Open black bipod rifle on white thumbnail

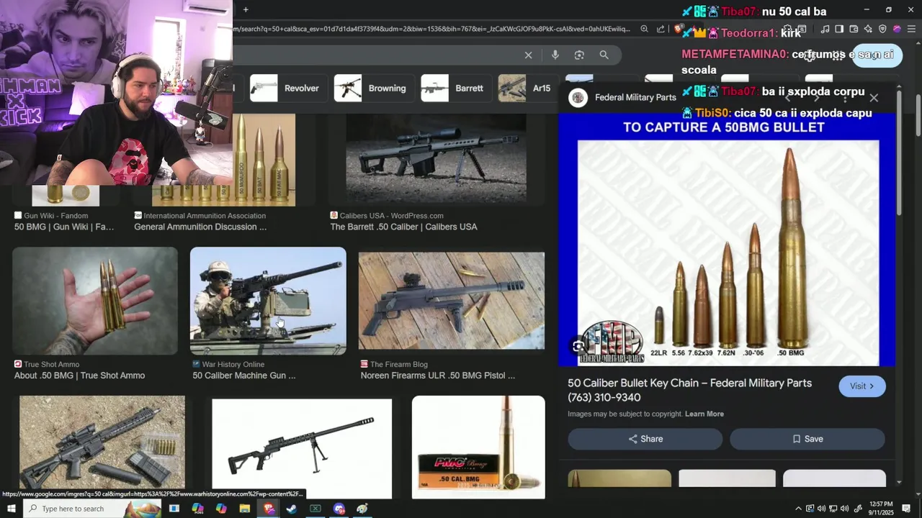[x=302, y=448]
